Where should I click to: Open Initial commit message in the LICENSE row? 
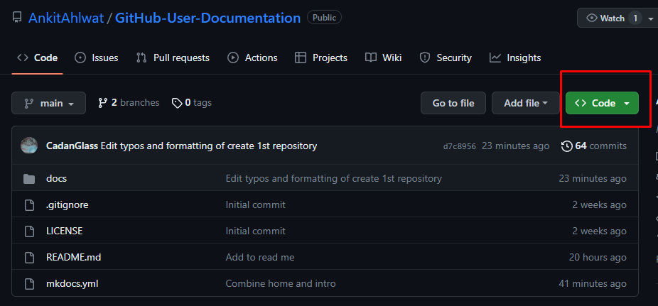[x=256, y=231]
